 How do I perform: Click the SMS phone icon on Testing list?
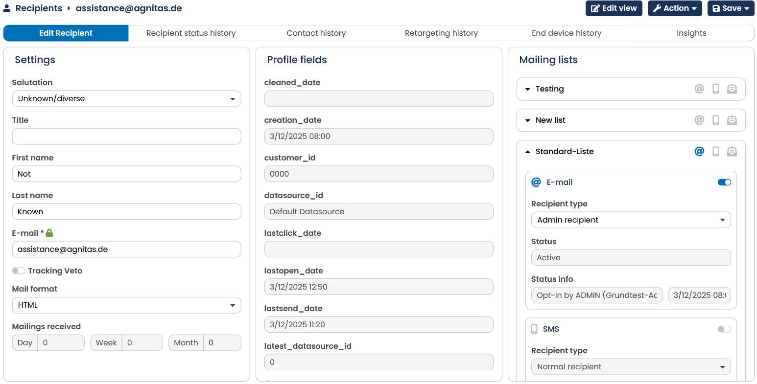(715, 89)
